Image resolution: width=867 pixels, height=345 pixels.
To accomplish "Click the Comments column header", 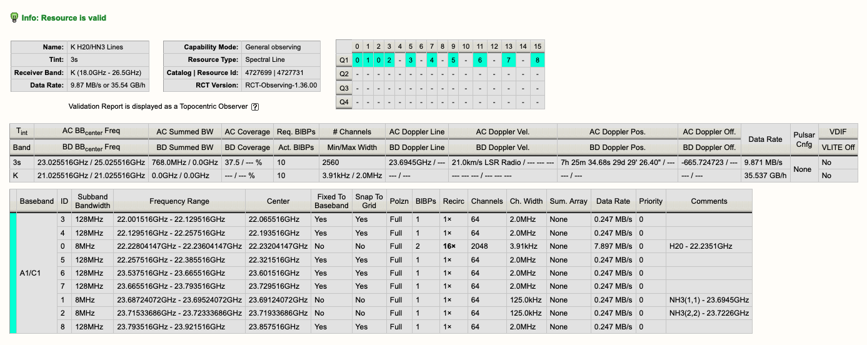I will coord(709,201).
